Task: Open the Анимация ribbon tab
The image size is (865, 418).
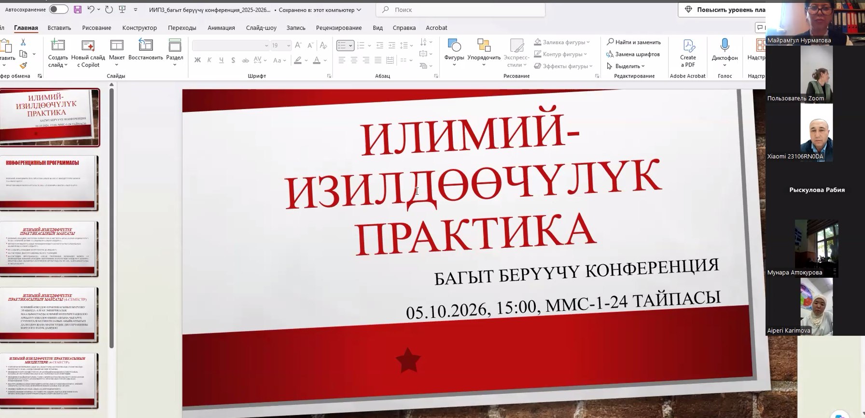Action: [221, 28]
